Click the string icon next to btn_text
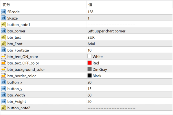173x115 pixels. click(x=3, y=37)
